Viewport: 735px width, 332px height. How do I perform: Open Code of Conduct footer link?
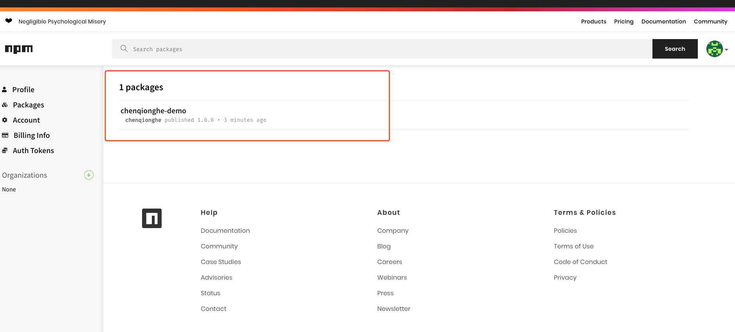tap(580, 262)
